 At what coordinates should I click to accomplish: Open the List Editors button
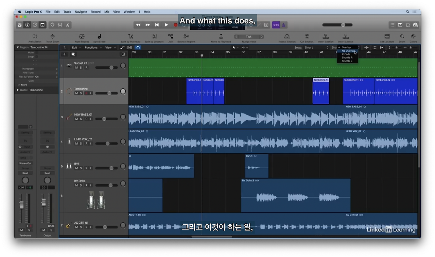click(393, 25)
